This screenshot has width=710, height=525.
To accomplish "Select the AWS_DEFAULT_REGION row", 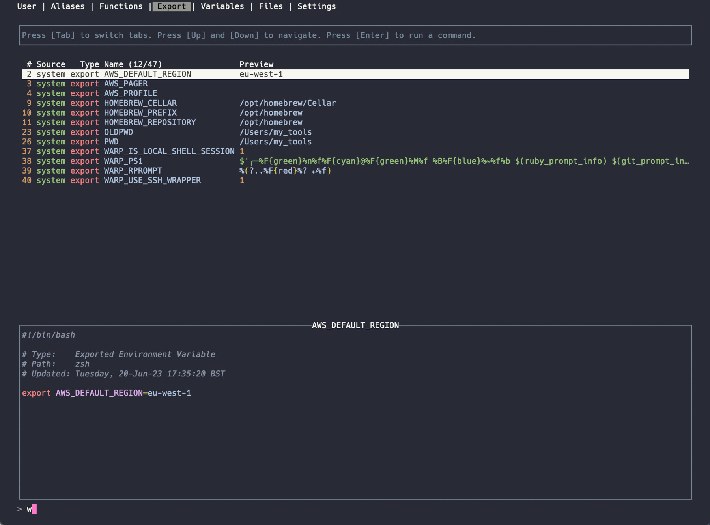I will [x=147, y=74].
